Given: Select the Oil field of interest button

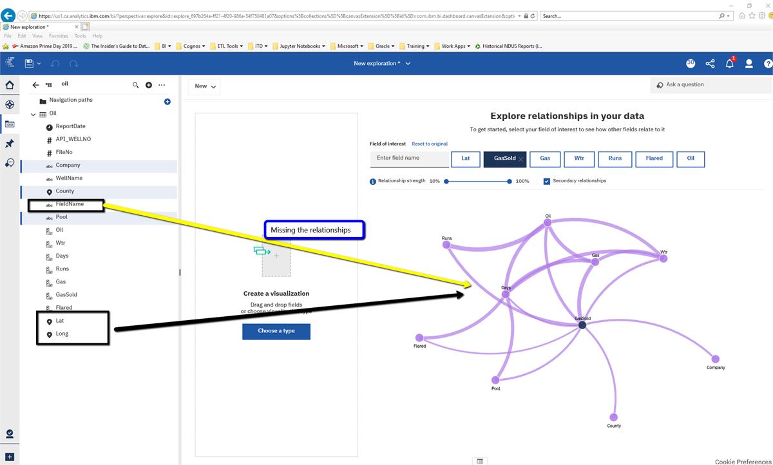Looking at the screenshot, I should pos(691,158).
